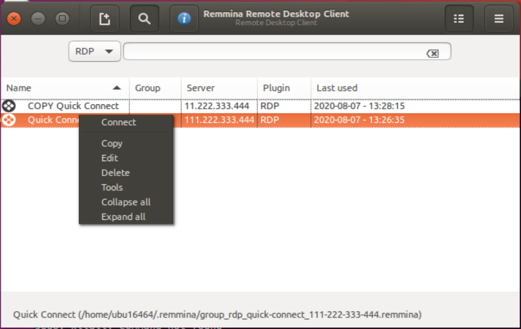Sort by Name column header arrow
This screenshot has width=521, height=329.
tap(116, 88)
